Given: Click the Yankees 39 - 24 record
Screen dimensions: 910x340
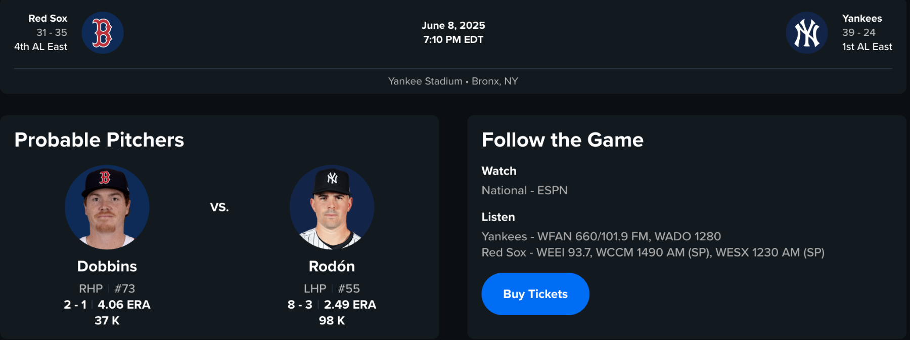Looking at the screenshot, I should pos(858,32).
